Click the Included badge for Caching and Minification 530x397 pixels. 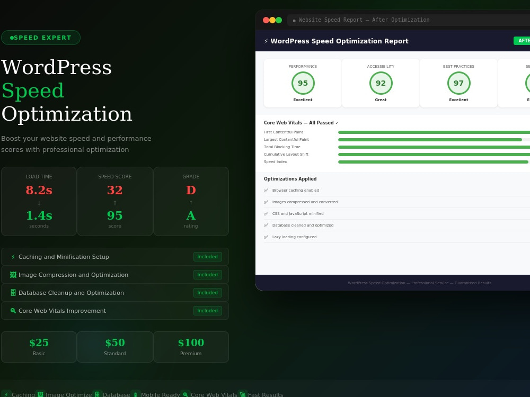208,257
